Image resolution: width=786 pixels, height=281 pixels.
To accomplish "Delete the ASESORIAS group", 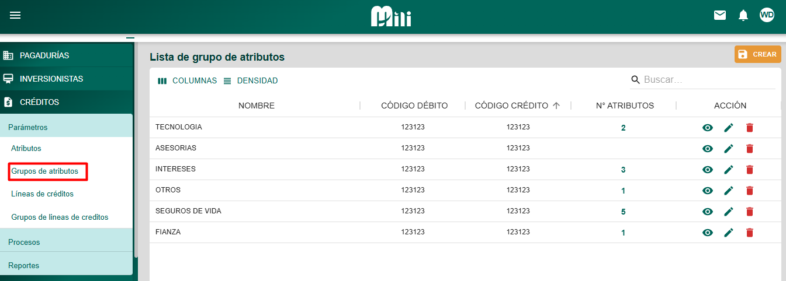I will [750, 149].
